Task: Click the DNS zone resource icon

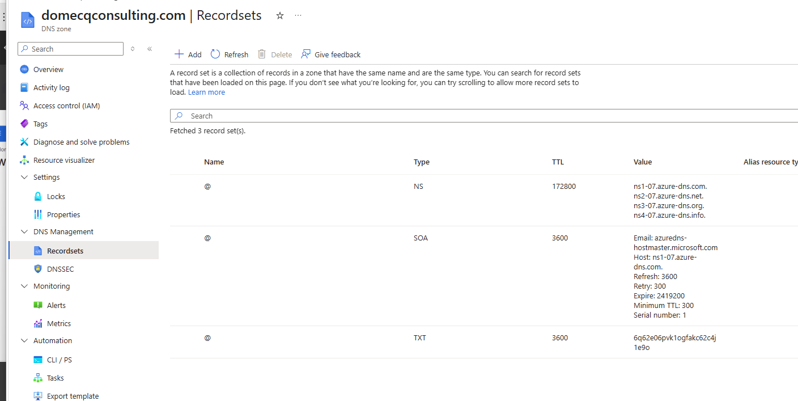Action: (28, 20)
